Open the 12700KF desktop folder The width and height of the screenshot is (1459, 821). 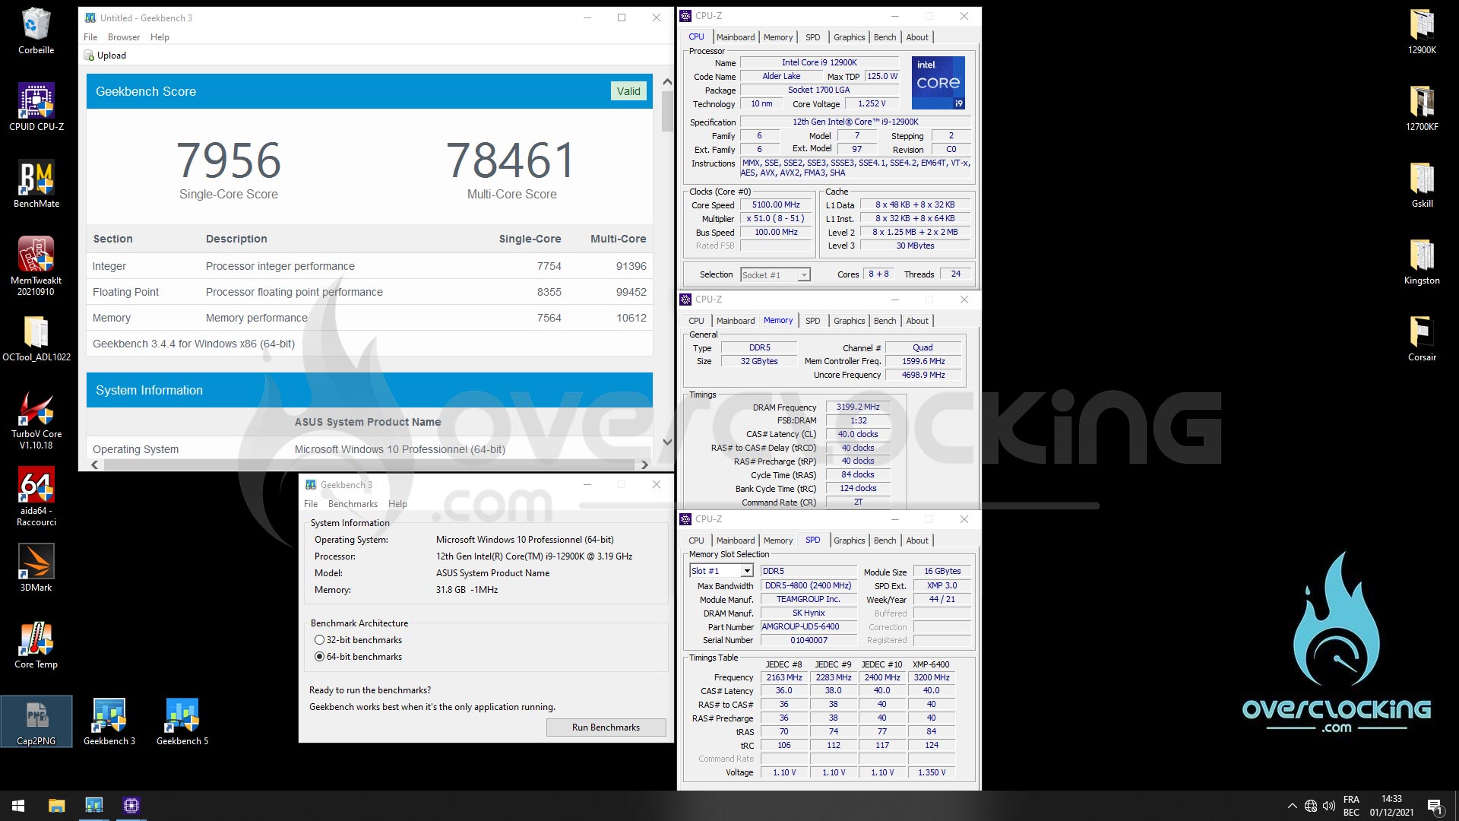point(1422,107)
